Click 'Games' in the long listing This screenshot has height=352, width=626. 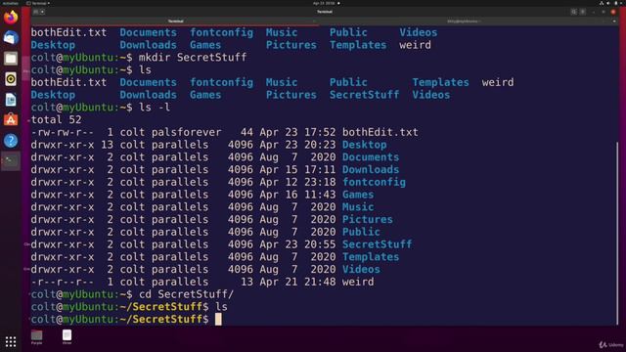[x=358, y=195]
